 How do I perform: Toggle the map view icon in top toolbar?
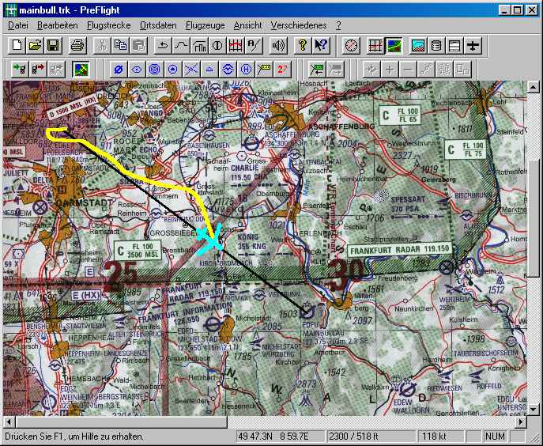(394, 45)
